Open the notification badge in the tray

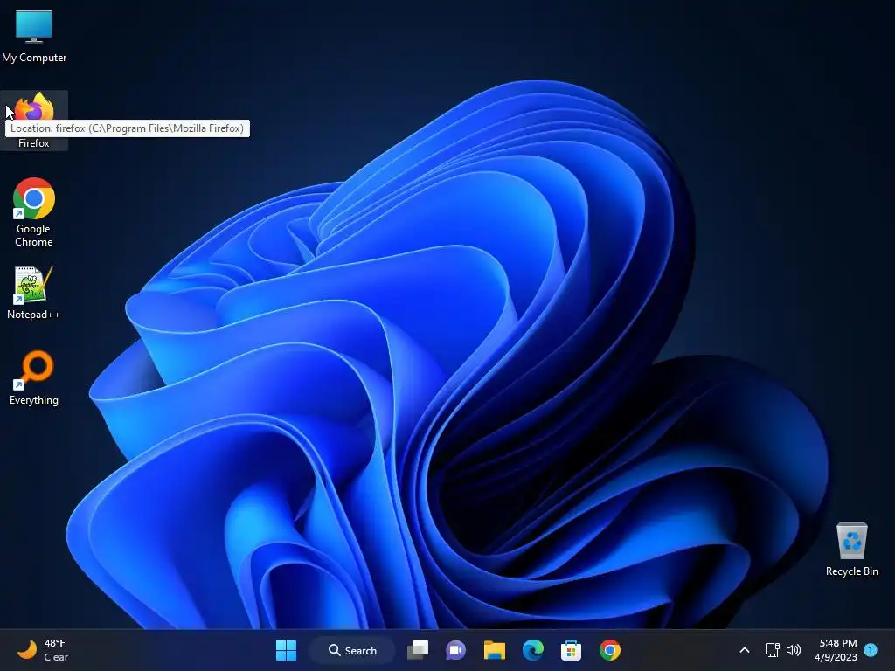[x=871, y=649]
